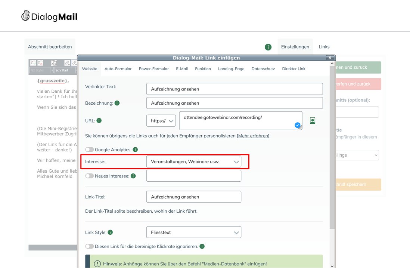Screen dimensions: 410x268
Task: Open the Interesse dropdown
Action: 193,162
